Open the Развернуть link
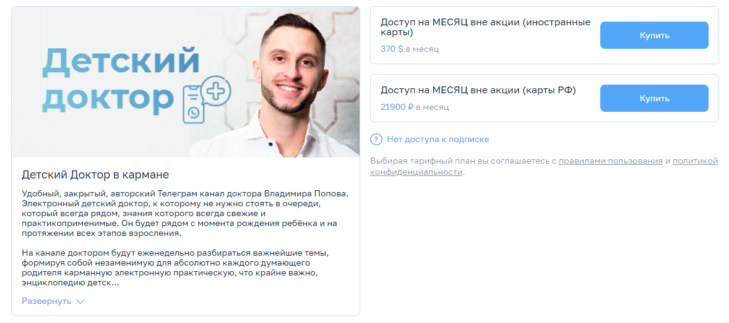Viewport: 729px width, 323px height. point(46,301)
